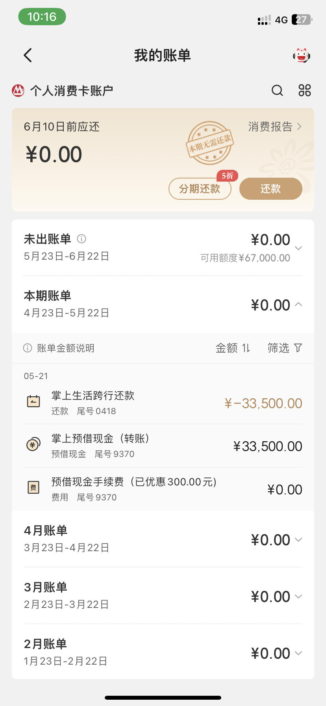Tap info icon next to 未出账单
The height and width of the screenshot is (706, 326).
[81, 239]
